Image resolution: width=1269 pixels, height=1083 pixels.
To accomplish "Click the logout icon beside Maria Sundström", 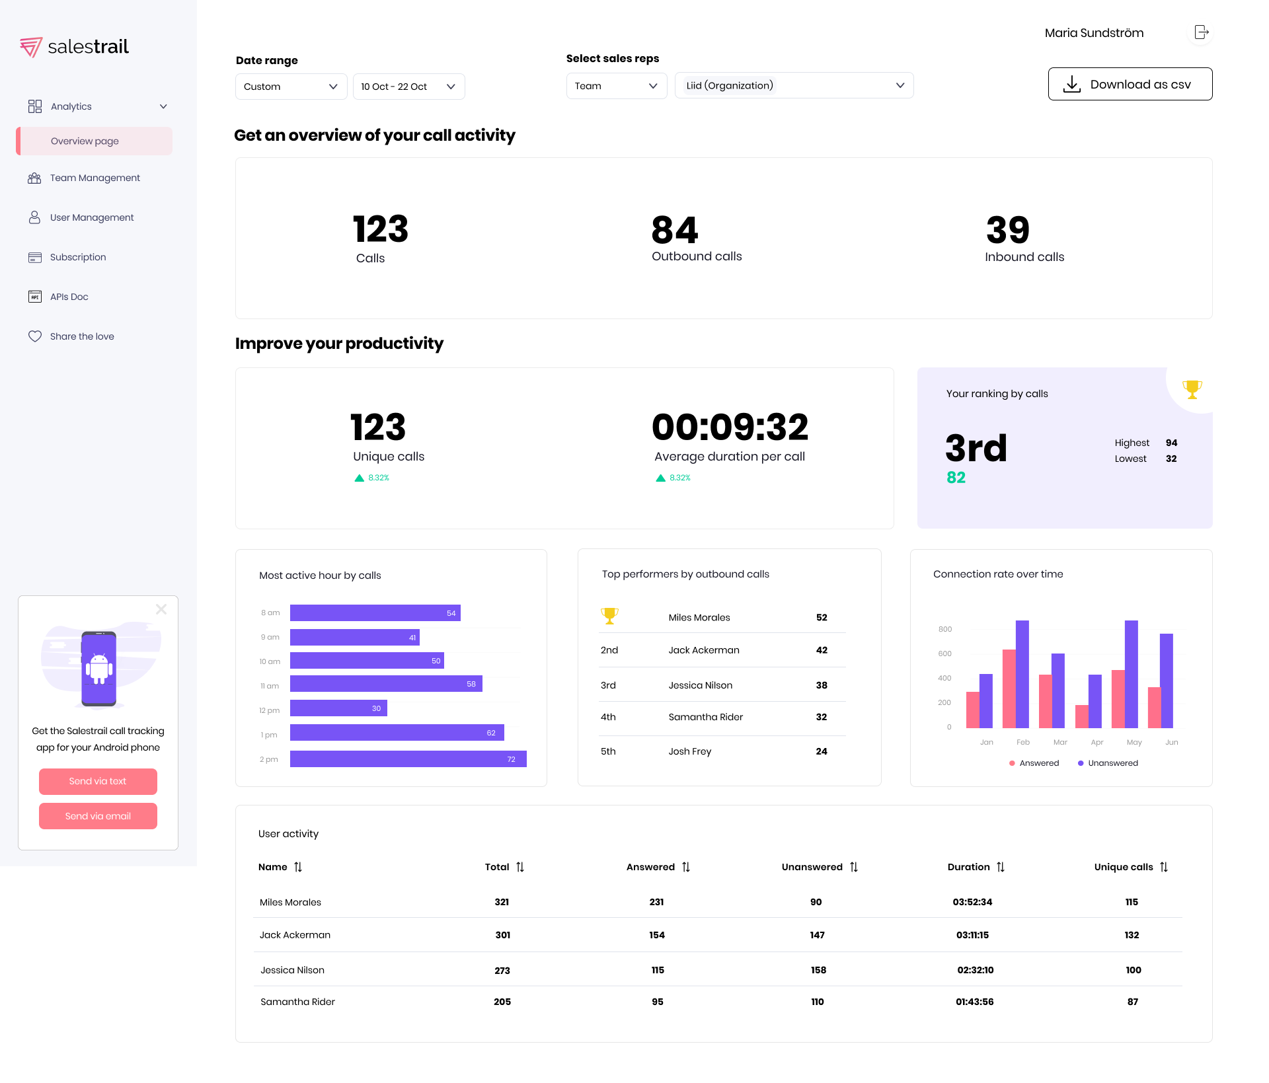I will point(1201,32).
